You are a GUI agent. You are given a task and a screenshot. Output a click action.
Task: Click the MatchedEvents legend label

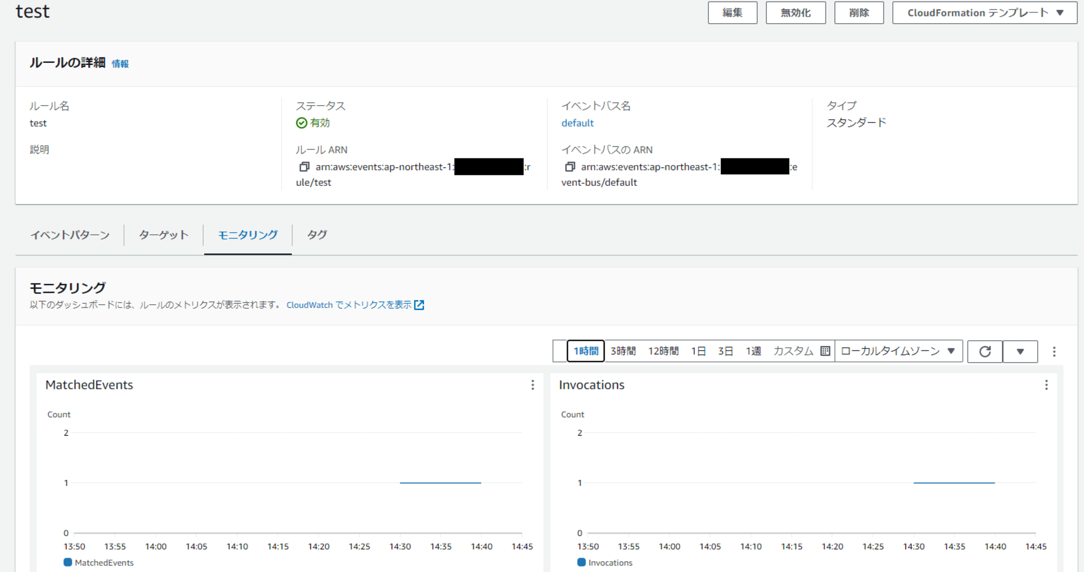104,563
